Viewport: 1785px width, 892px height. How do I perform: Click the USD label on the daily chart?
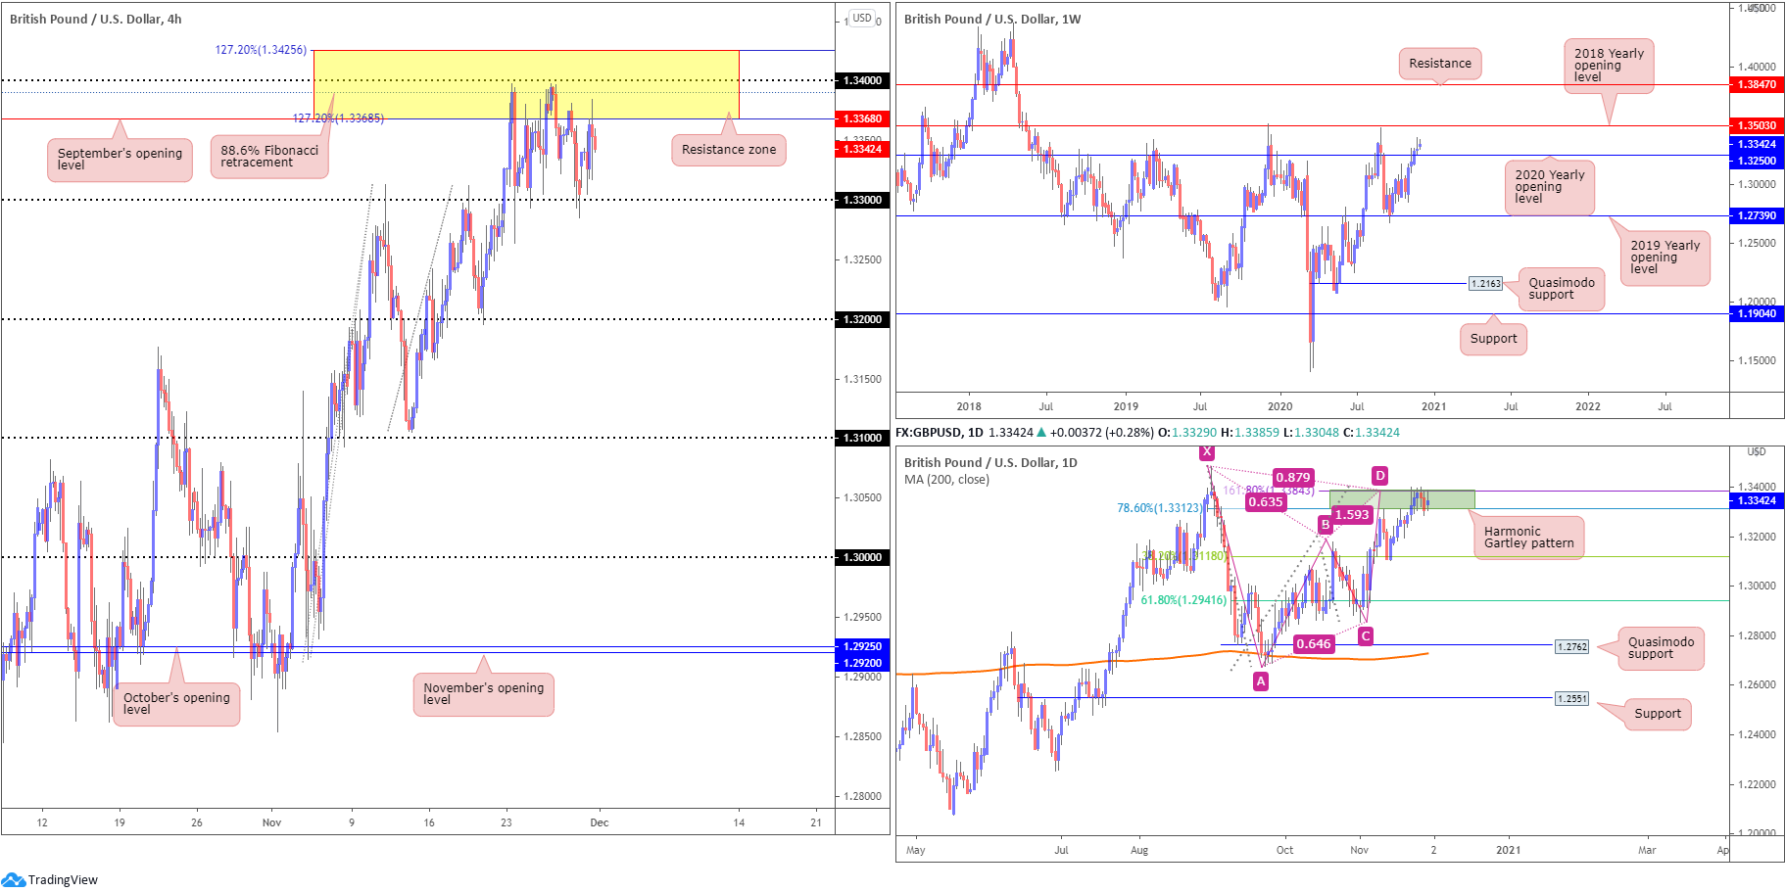tap(1757, 451)
